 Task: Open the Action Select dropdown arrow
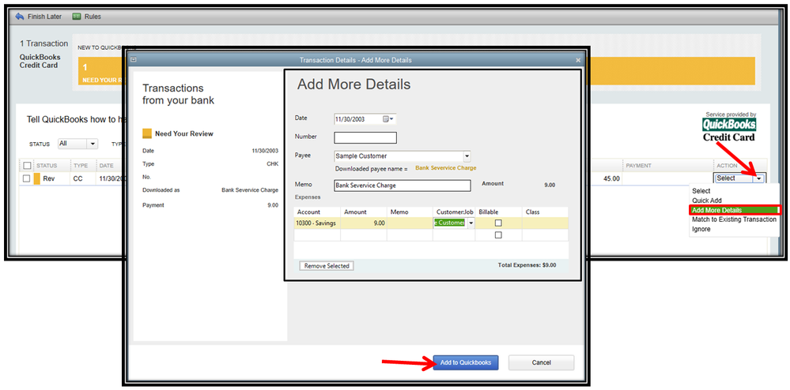(759, 178)
